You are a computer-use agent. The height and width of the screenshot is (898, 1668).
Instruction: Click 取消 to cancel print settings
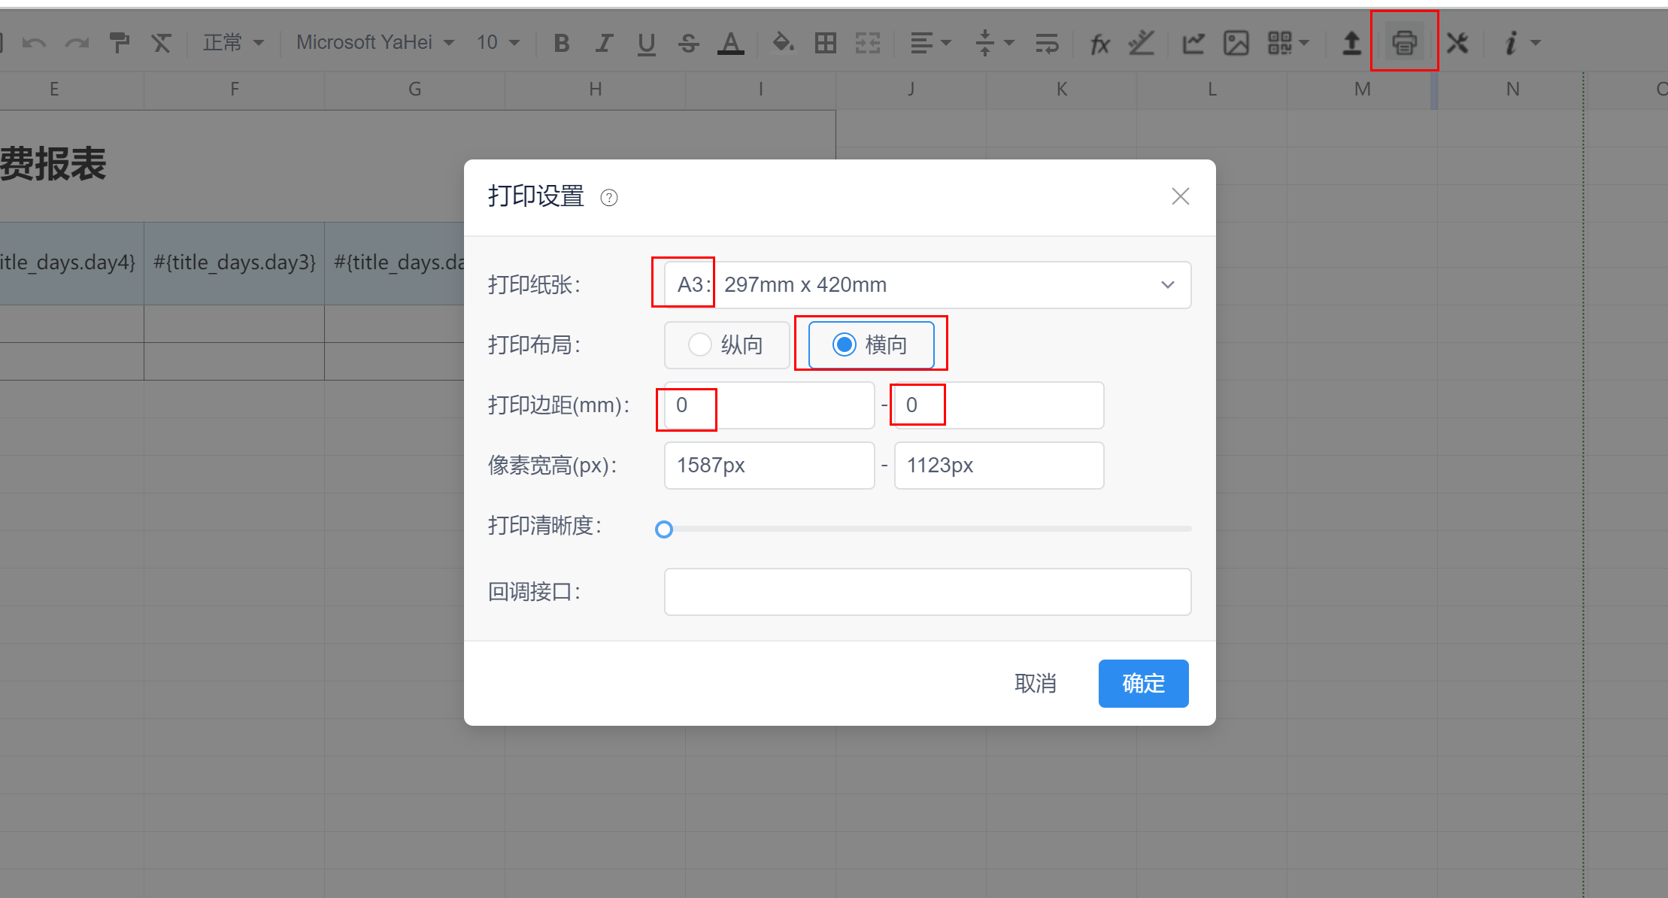1036,684
